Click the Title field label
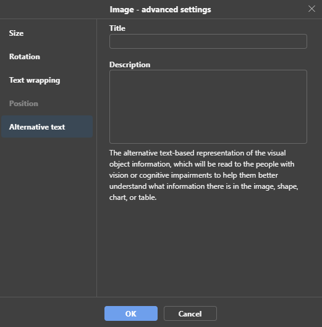The width and height of the screenshot is (322, 327). click(x=117, y=28)
